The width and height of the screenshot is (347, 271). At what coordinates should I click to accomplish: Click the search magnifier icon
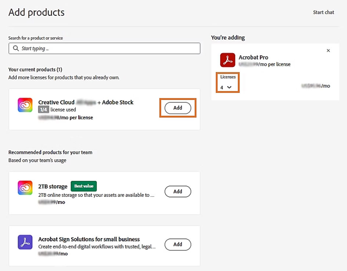pos(16,48)
